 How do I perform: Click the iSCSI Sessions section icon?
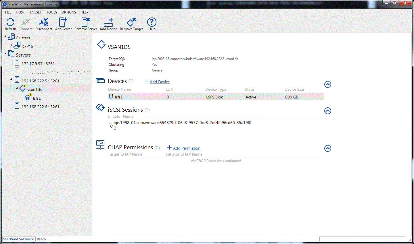coord(100,108)
